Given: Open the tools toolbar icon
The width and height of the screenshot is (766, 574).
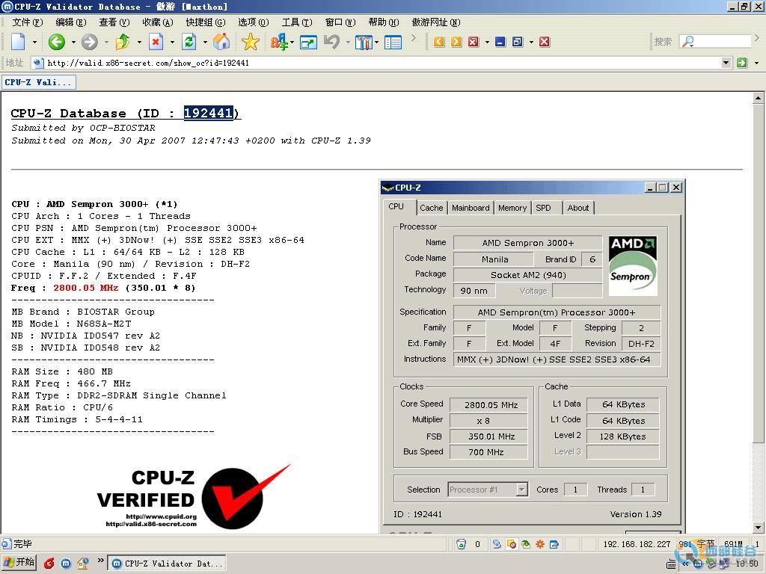Looking at the screenshot, I should point(364,43).
